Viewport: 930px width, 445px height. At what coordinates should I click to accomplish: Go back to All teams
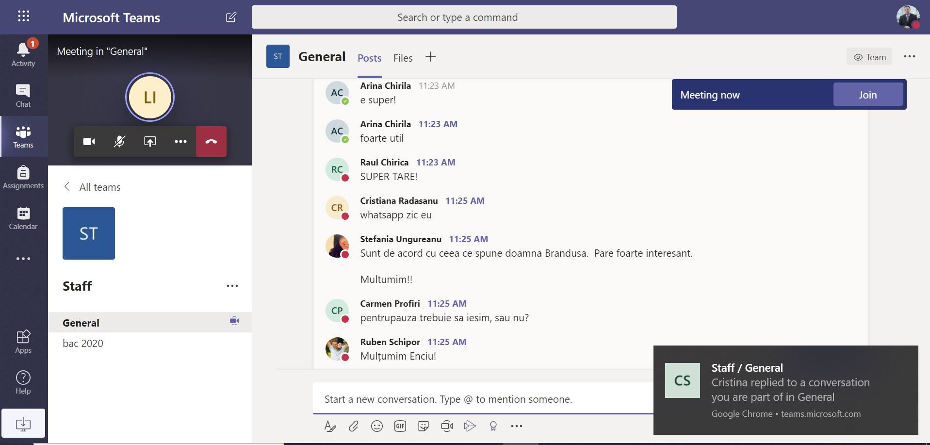click(x=92, y=187)
